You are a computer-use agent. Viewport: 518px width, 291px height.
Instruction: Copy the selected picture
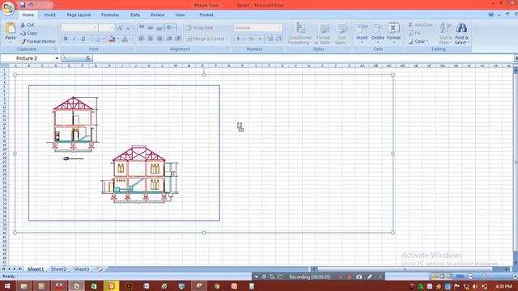(x=29, y=33)
